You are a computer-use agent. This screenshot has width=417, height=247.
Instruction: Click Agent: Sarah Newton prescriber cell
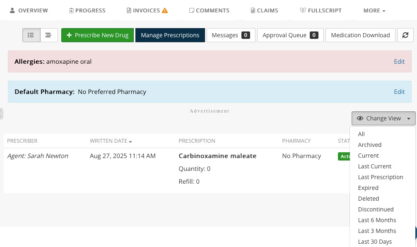(38, 156)
